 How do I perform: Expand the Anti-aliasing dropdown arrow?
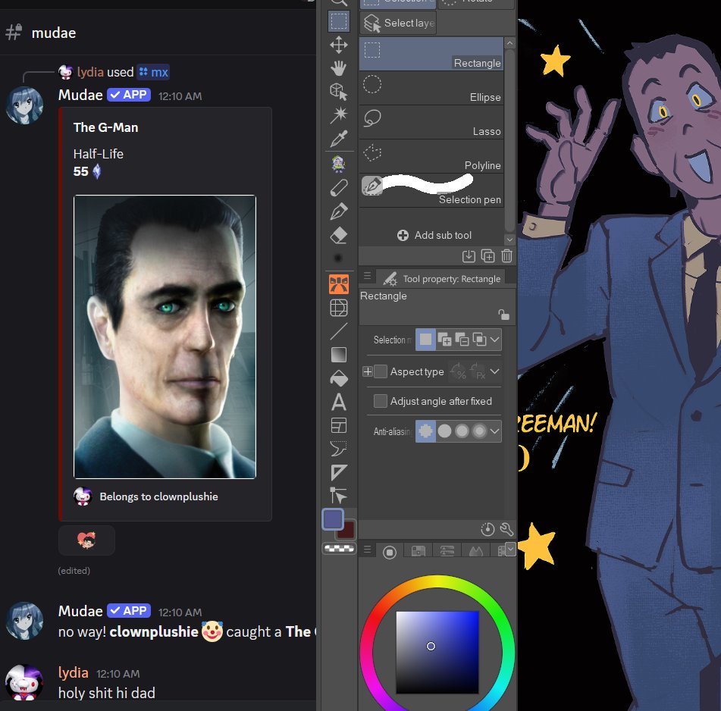(x=495, y=431)
